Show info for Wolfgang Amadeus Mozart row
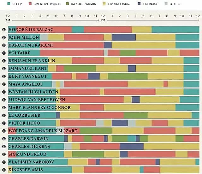Image resolution: width=202 pixels, height=174 pixels. pyautogui.click(x=4, y=131)
